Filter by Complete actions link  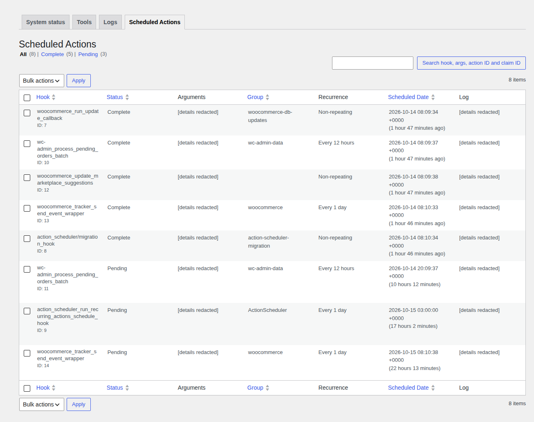pyautogui.click(x=52, y=54)
